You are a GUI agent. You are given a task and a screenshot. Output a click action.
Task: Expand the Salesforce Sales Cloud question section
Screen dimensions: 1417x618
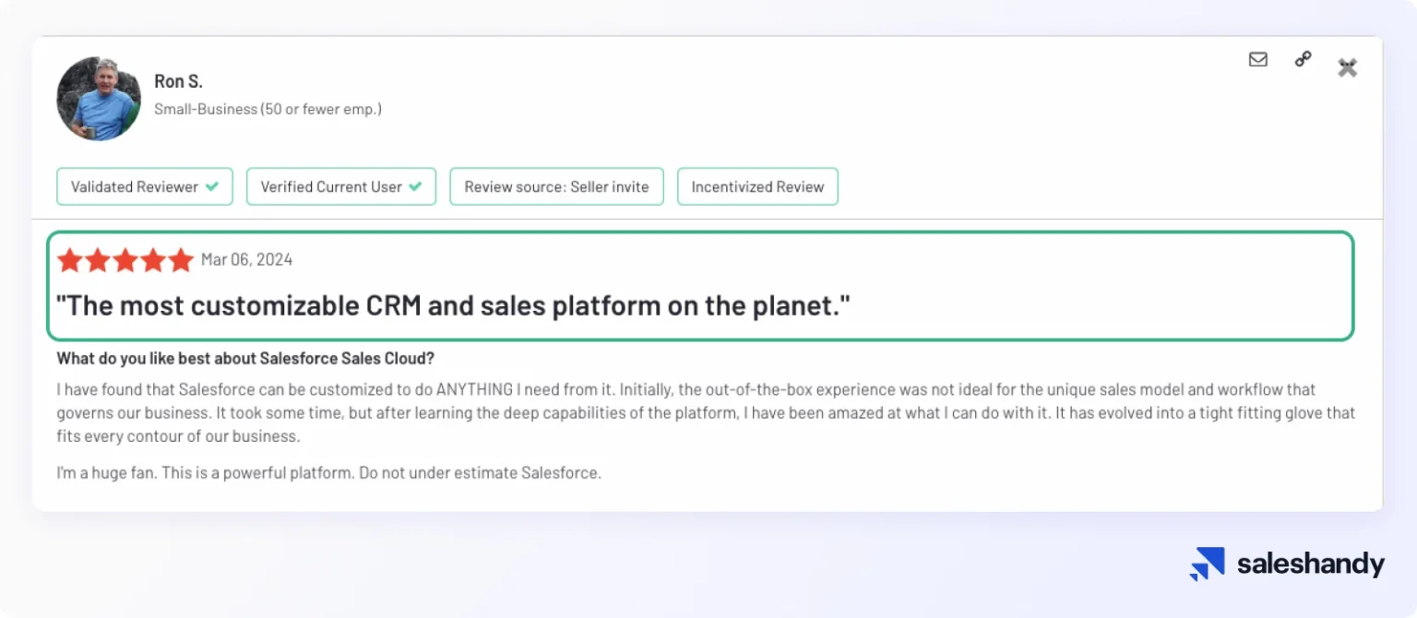coord(245,358)
